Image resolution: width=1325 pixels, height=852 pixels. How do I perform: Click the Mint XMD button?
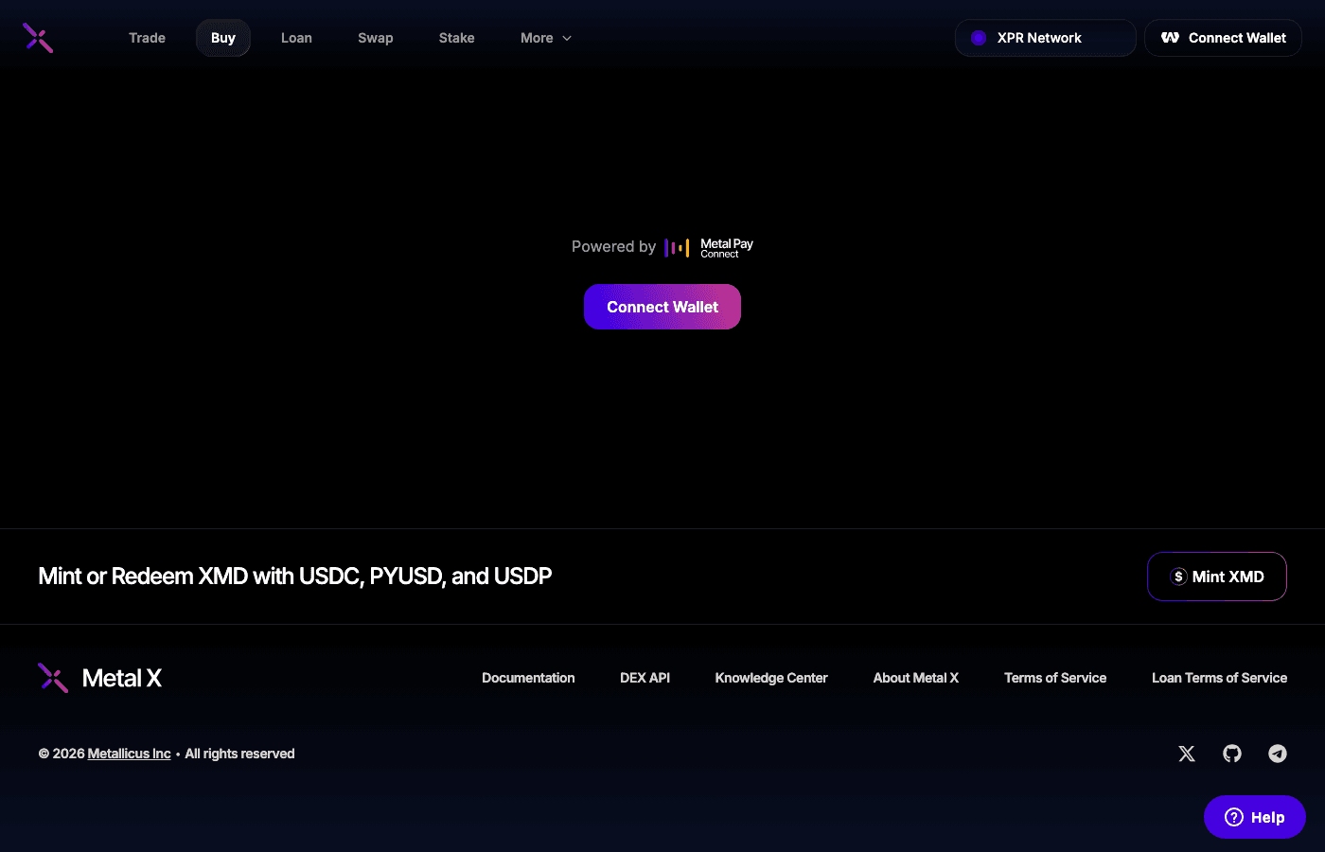[x=1217, y=577]
